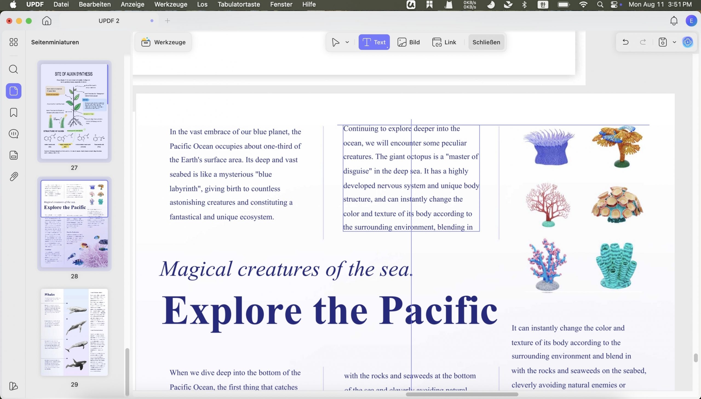
Task: Open Spotlight search in menu bar
Action: point(600,5)
